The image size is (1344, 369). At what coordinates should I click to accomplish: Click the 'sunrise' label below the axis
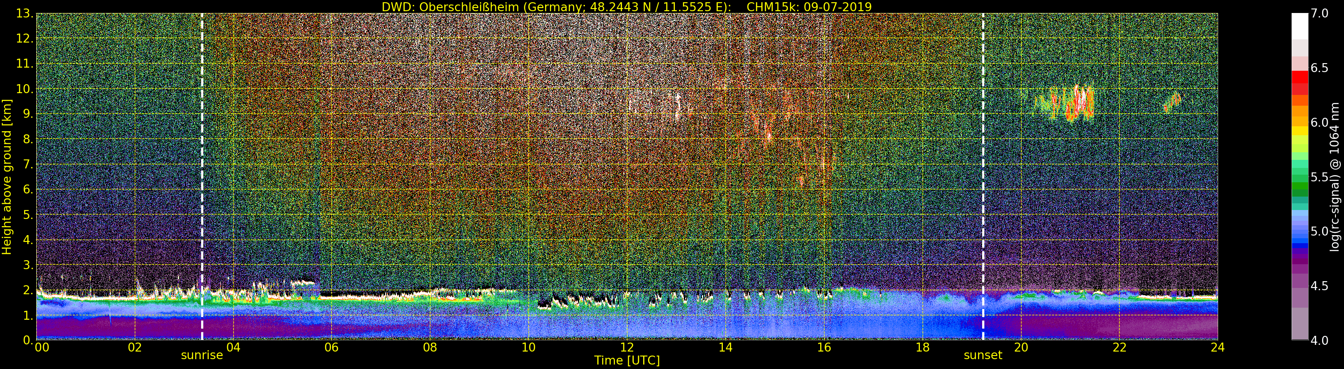(x=202, y=356)
